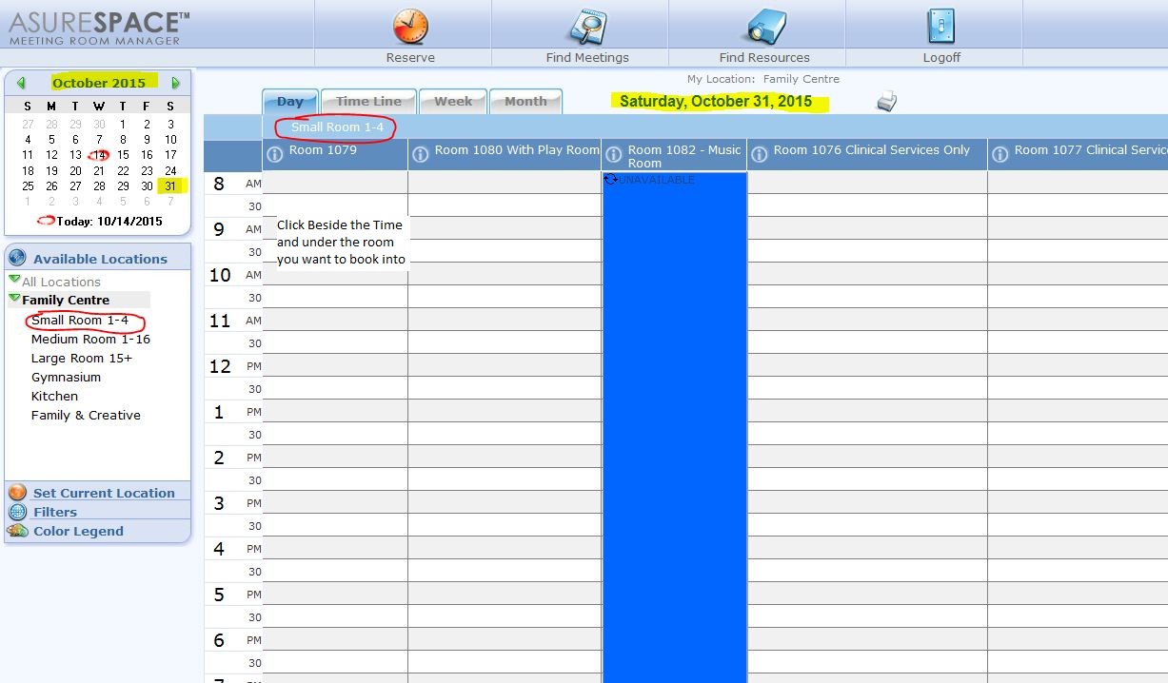Click the Family Centre tree label

tap(66, 300)
